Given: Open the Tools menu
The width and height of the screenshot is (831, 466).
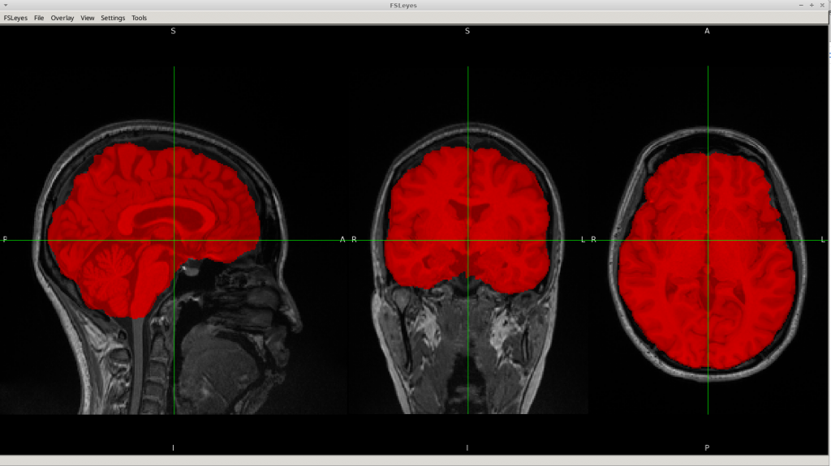Looking at the screenshot, I should 140,18.
